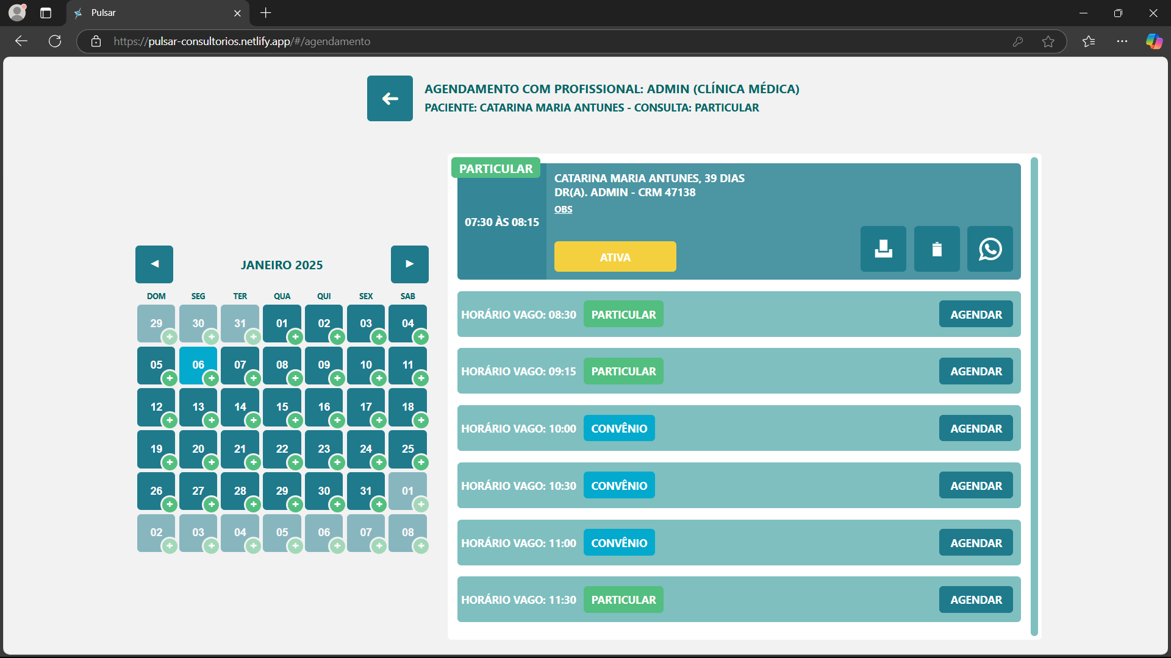
Task: Select calendar day 17
Action: pyautogui.click(x=365, y=406)
